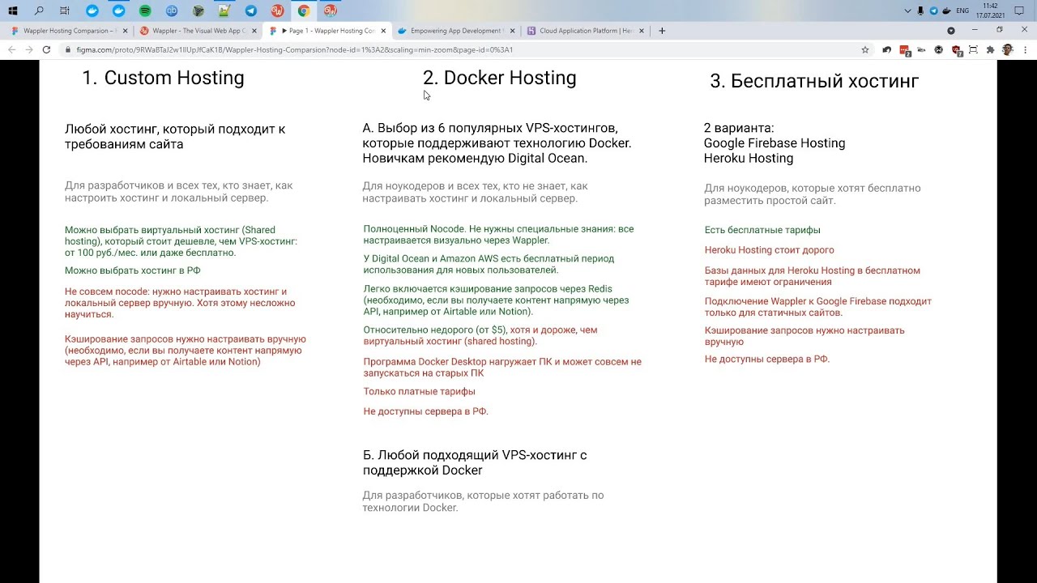The height and width of the screenshot is (583, 1037).
Task: Close the Empowering App Development tab
Action: point(512,31)
